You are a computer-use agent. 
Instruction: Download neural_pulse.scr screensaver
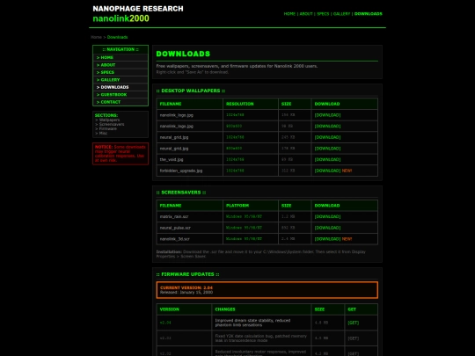[327, 228]
